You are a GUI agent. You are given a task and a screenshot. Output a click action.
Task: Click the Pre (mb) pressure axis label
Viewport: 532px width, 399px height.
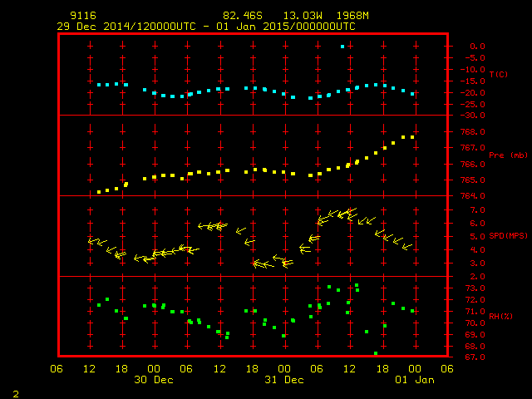click(x=508, y=155)
